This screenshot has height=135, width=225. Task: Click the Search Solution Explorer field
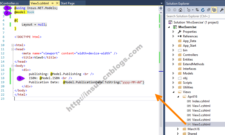[195, 16]
